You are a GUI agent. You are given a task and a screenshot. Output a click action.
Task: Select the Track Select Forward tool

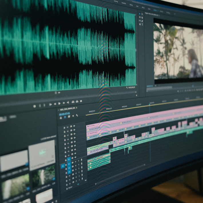(142, 14)
